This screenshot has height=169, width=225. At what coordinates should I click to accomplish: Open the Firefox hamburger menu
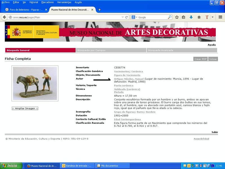[x=220, y=17]
